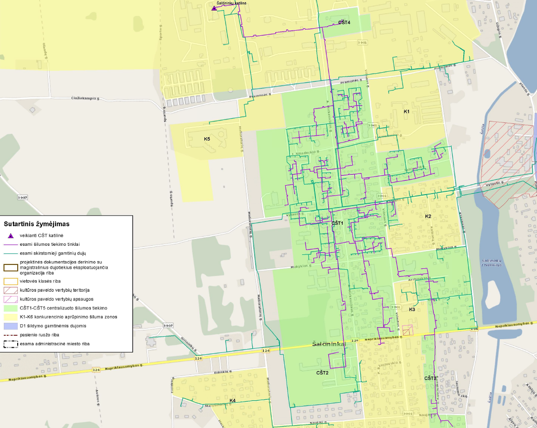
Task: Click the purple boiler triangle beside Šalčininkų katilinė
Action: pos(214,8)
